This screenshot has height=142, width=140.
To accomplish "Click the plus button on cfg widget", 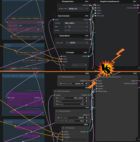I will (x=85, y=65).
